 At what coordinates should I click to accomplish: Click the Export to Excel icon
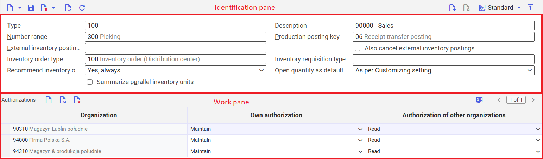(479, 100)
